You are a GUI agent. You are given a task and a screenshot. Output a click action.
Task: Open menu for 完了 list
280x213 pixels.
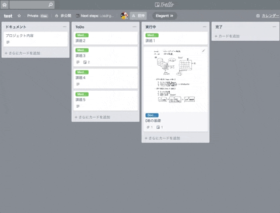click(274, 27)
